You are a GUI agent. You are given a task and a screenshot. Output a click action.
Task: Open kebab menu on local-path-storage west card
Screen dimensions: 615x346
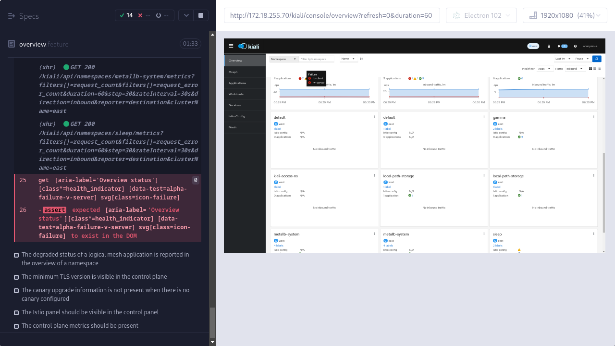tap(484, 175)
